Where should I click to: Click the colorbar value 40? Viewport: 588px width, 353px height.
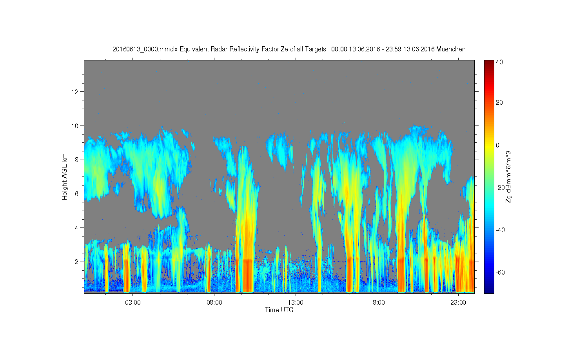tap(499, 62)
